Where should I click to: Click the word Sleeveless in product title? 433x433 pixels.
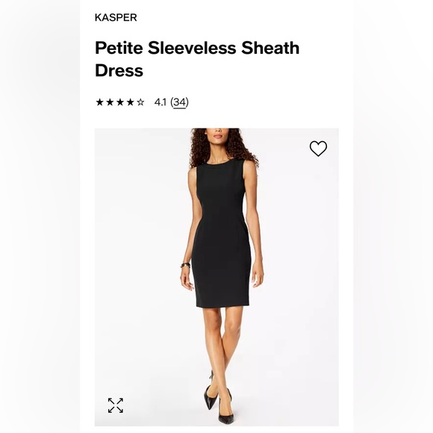pos(192,48)
